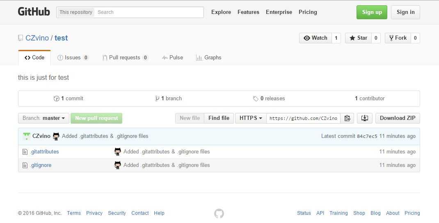439x223 pixels.
Task: Open the Security footer link
Action: point(117,213)
